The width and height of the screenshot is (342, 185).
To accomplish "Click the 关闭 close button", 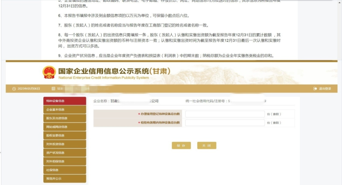I will tap(207, 146).
